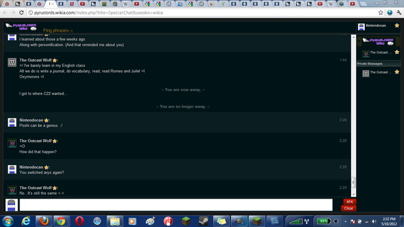Click Nintendocan's avatar on 'You switched avys again?'
Screen dimensions: 404x227
12,170
